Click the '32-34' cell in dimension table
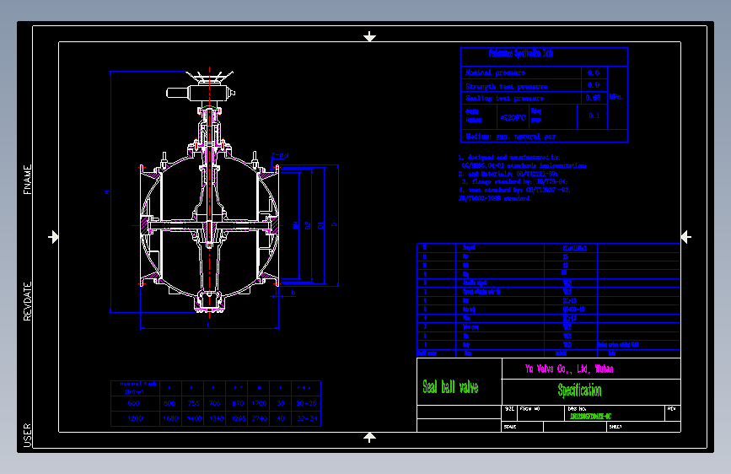The image size is (731, 474). (307, 418)
